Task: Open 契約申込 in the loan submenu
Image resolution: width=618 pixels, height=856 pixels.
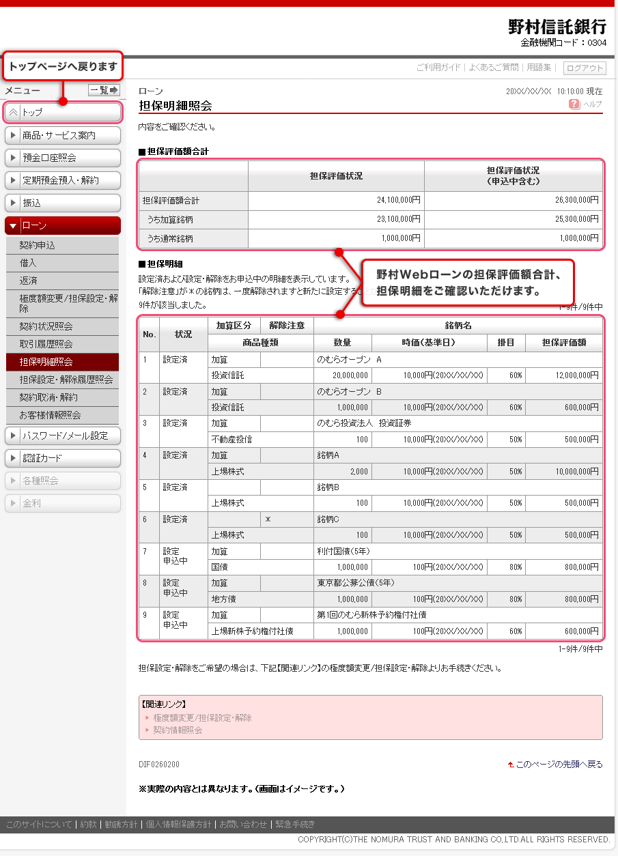Action: click(62, 245)
